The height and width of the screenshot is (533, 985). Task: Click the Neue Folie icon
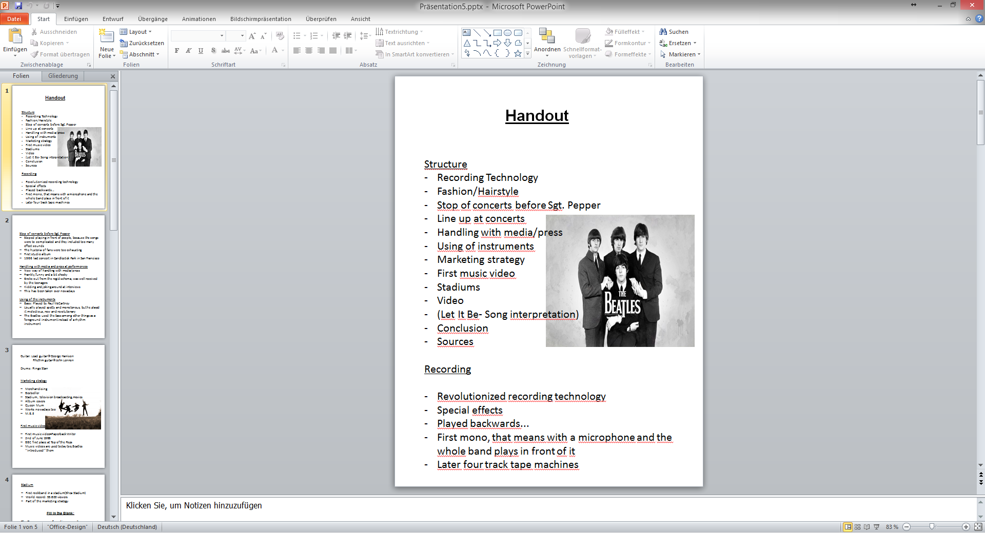106,36
